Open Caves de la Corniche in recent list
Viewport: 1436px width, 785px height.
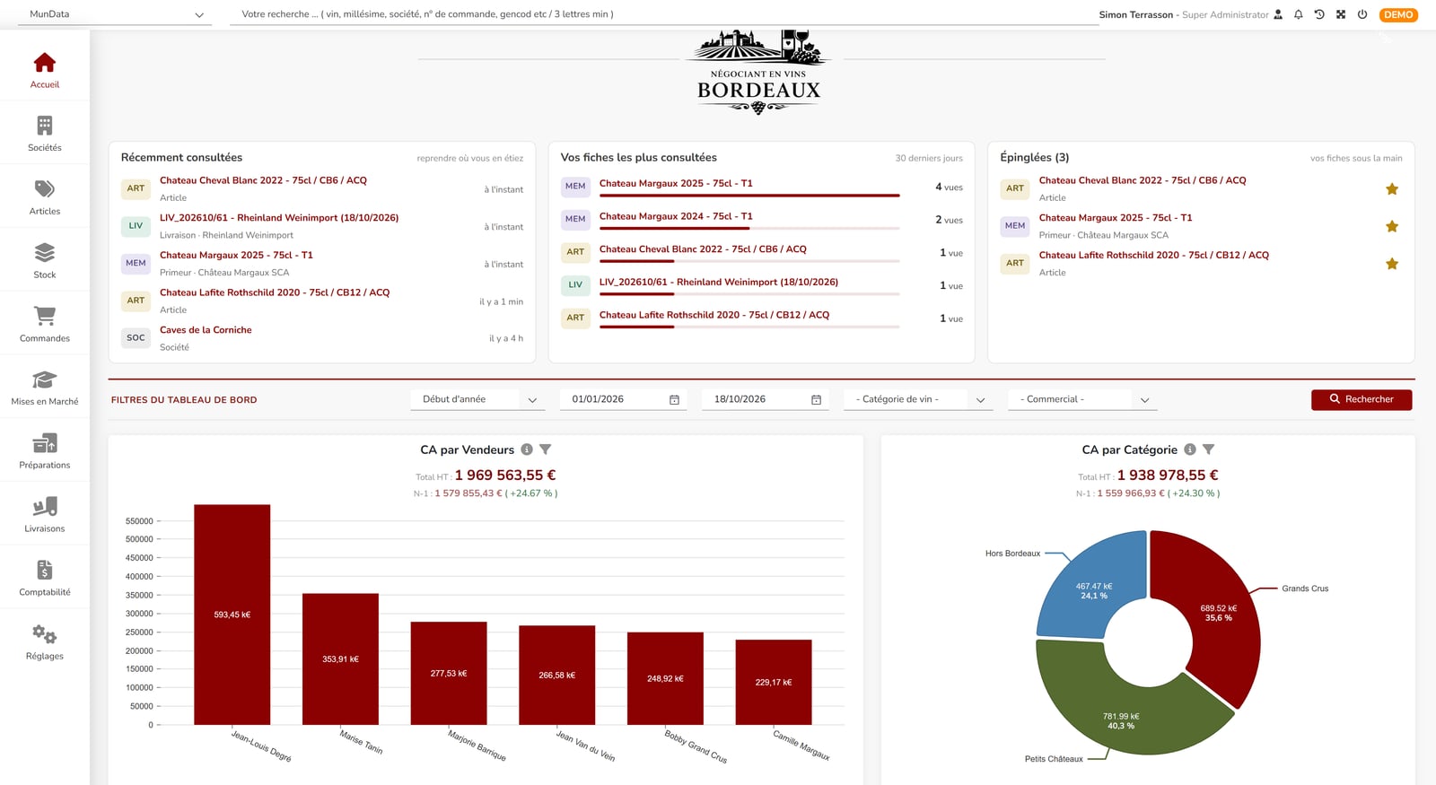point(206,330)
